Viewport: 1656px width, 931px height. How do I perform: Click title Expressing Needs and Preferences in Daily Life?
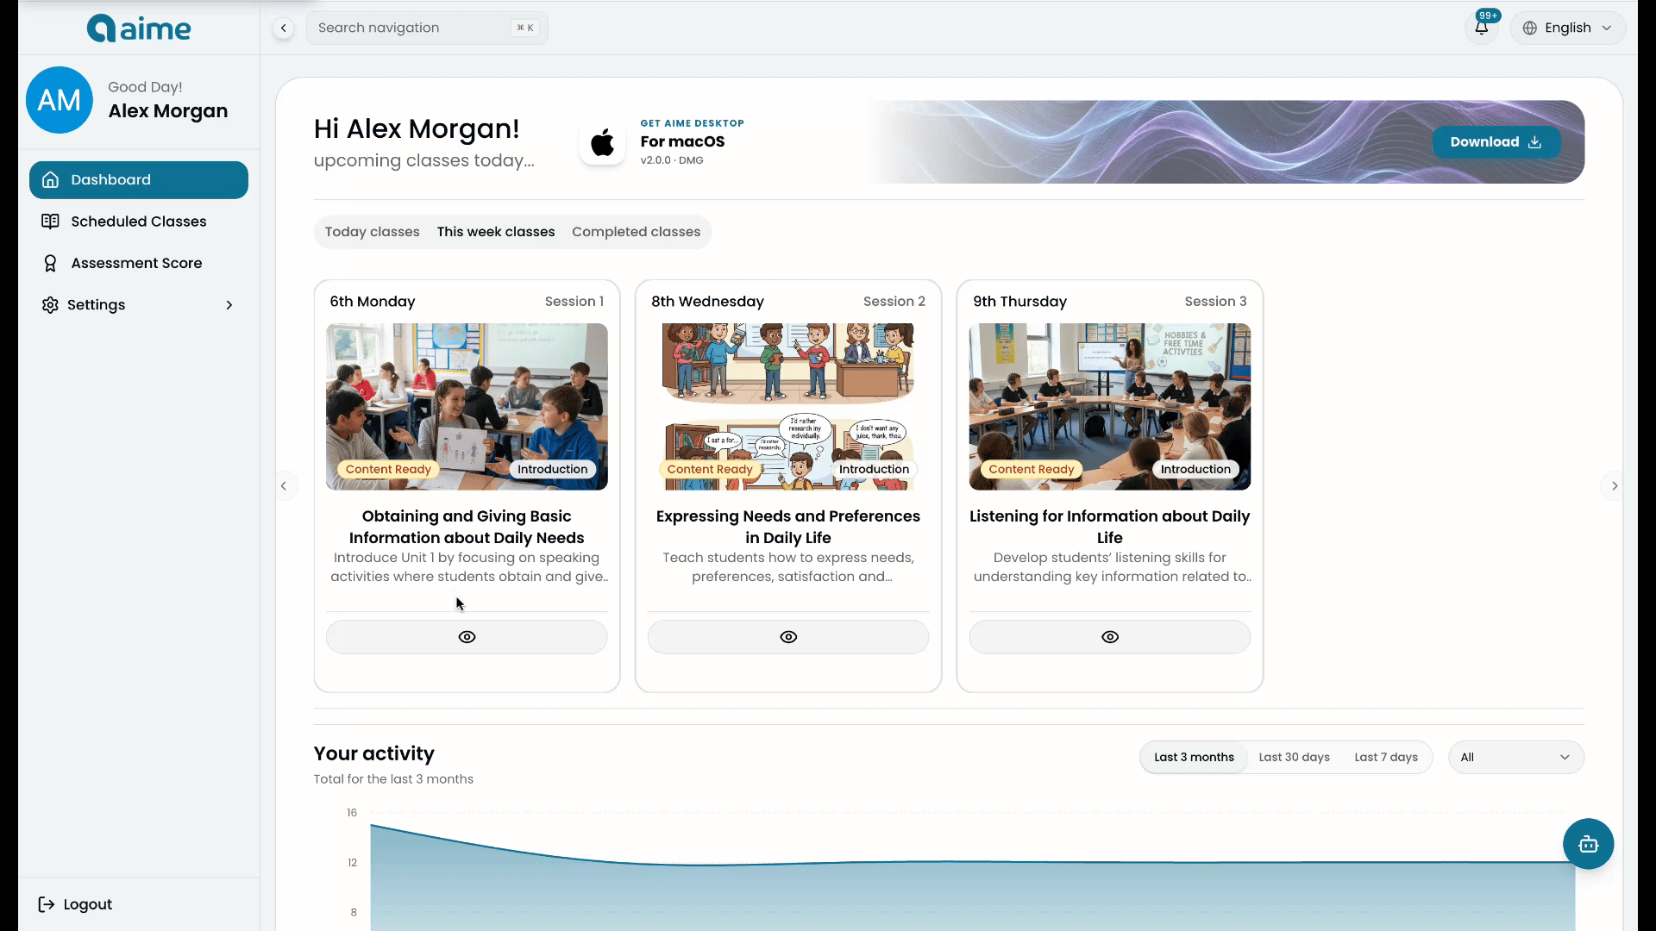(x=788, y=527)
